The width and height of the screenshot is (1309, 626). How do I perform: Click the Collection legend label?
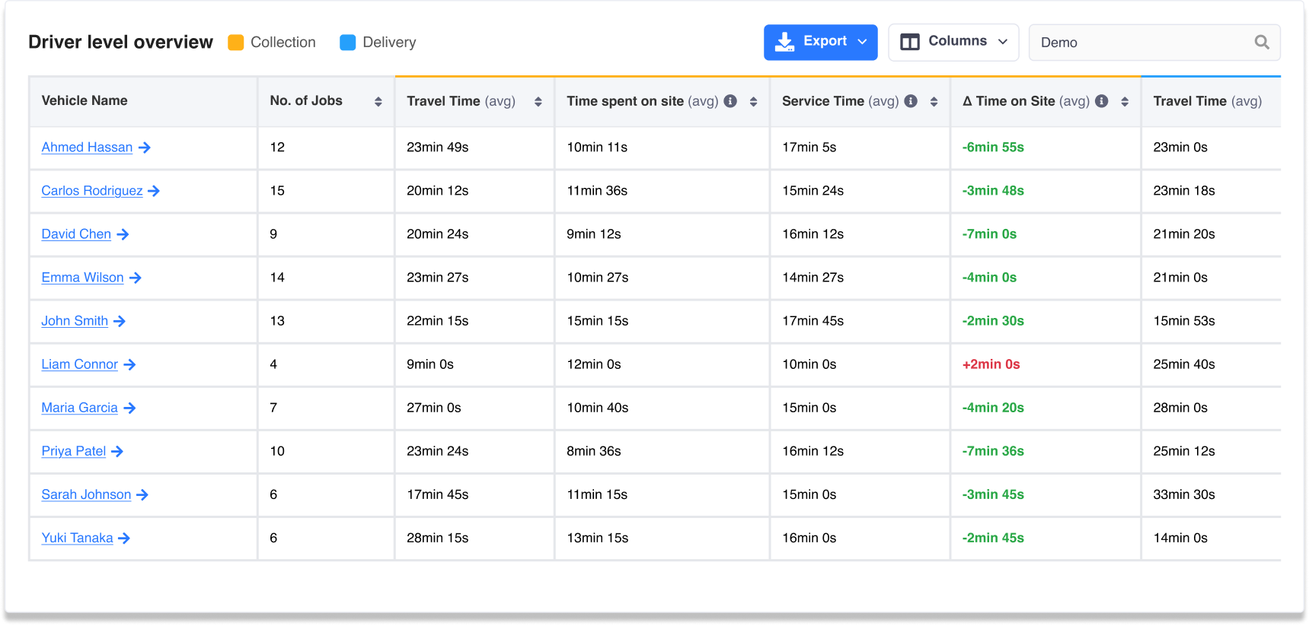tap(283, 43)
